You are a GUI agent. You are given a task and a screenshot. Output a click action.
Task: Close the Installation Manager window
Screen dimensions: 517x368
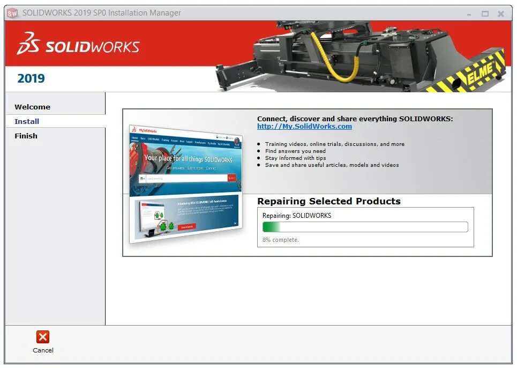501,14
